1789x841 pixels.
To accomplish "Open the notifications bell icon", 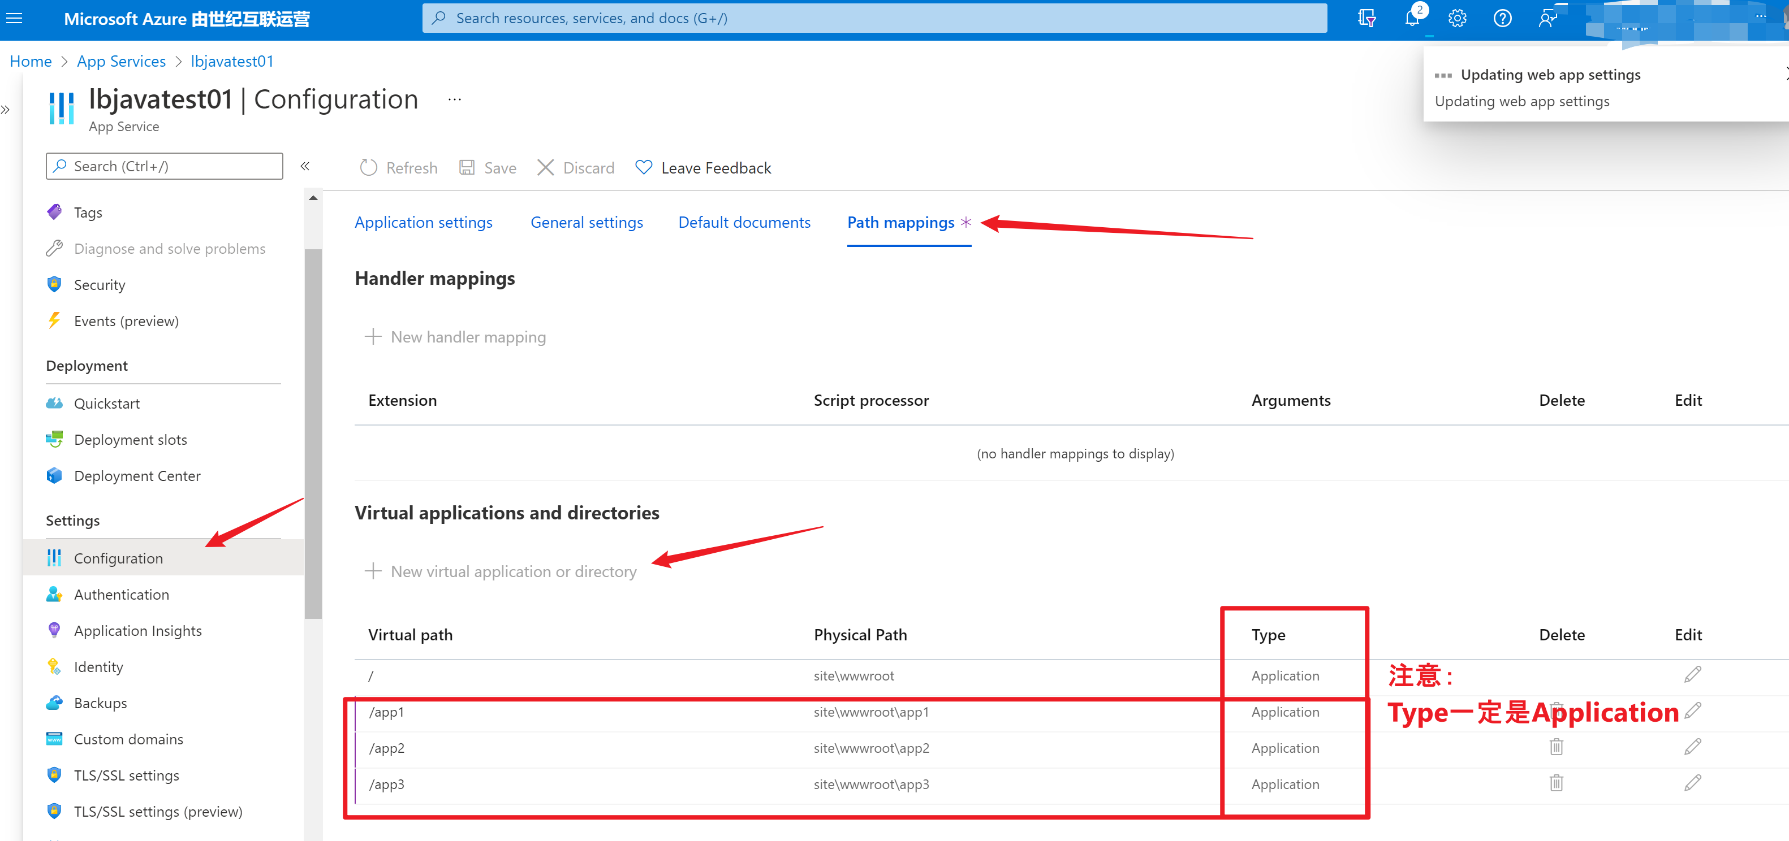I will click(x=1412, y=18).
